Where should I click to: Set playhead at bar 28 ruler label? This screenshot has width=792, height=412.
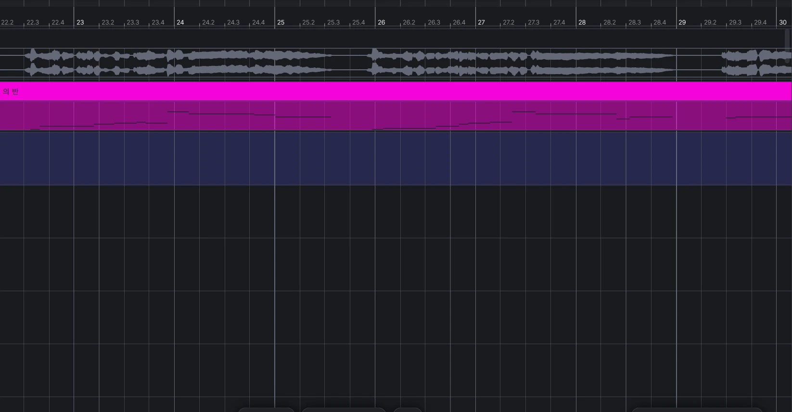(582, 23)
